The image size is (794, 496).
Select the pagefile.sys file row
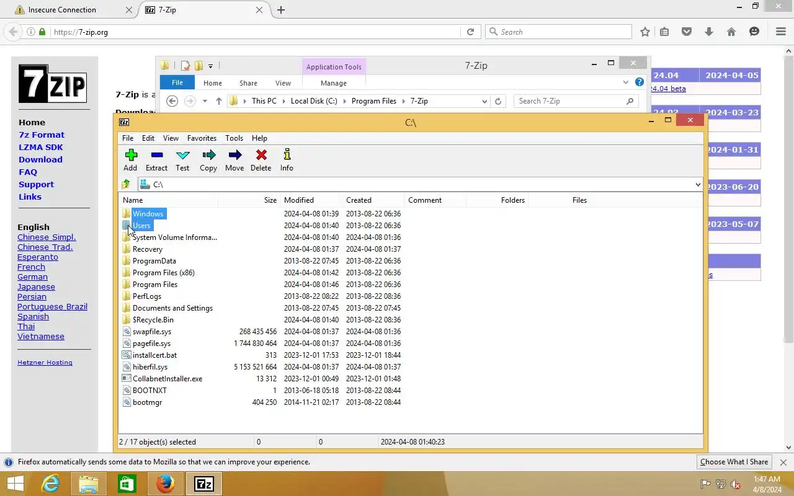(x=151, y=343)
